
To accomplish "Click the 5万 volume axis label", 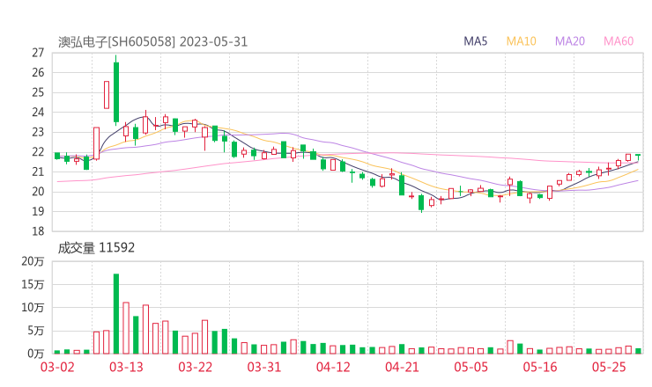I will 36,331.
